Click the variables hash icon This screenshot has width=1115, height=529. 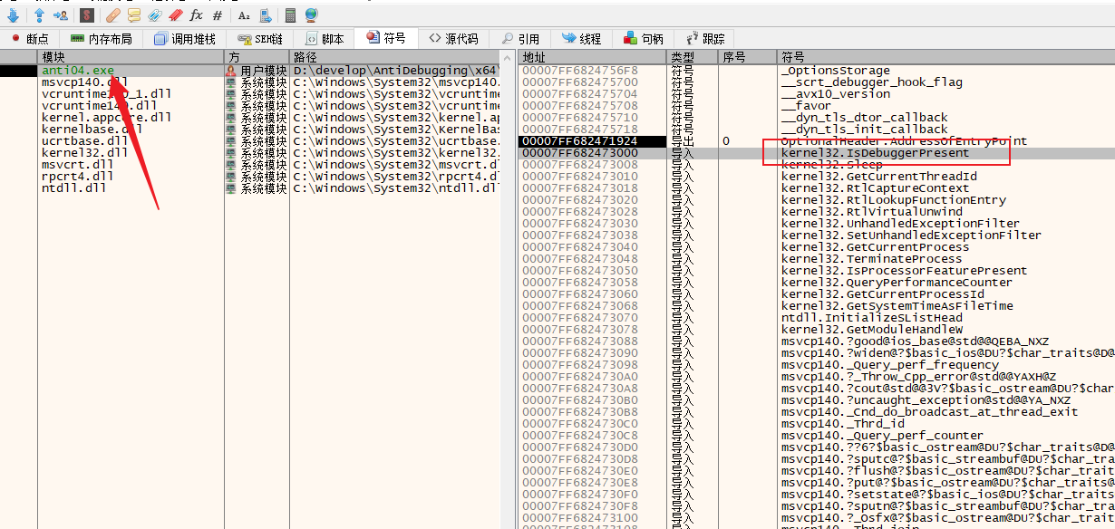coord(217,15)
